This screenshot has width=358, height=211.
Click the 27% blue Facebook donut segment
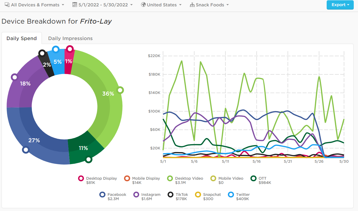click(x=34, y=140)
